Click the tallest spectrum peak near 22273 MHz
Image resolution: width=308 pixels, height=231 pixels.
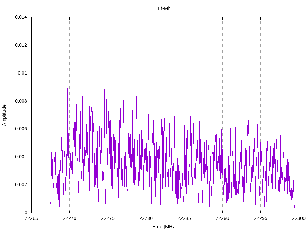[92, 29]
